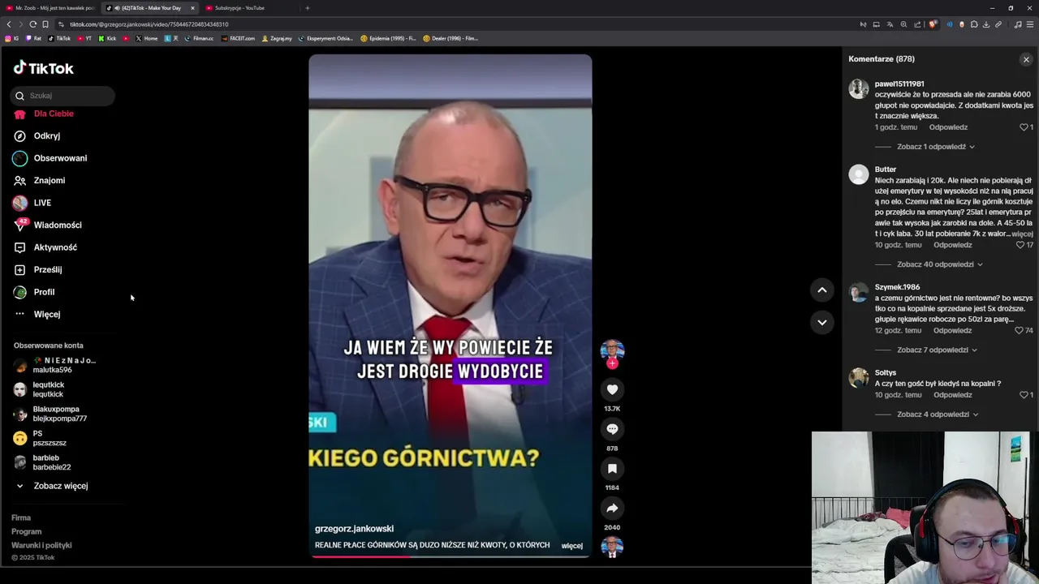Go to next video with down arrow
Screen dimensions: 1039x584
coord(821,322)
